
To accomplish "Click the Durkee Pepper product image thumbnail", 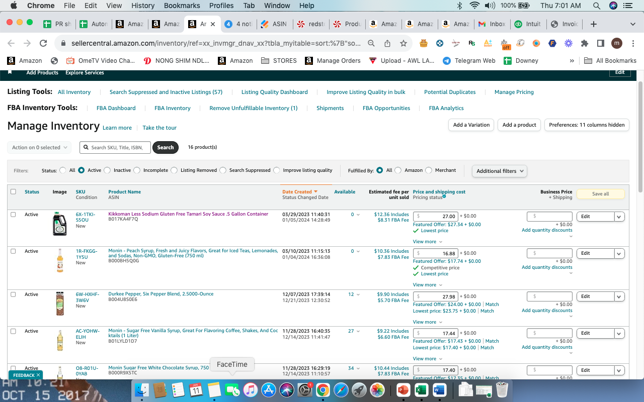I will pos(60,304).
